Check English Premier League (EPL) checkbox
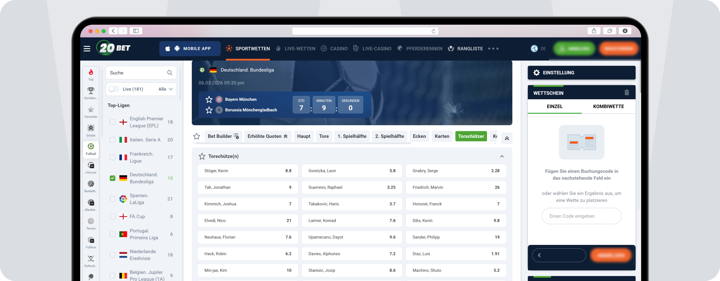The image size is (720, 281). point(112,122)
